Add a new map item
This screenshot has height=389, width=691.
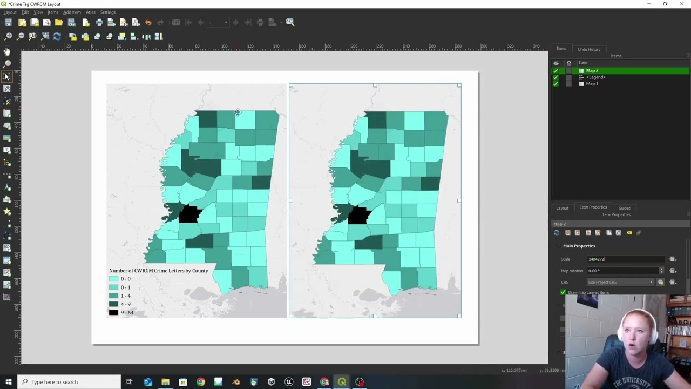pyautogui.click(x=7, y=113)
